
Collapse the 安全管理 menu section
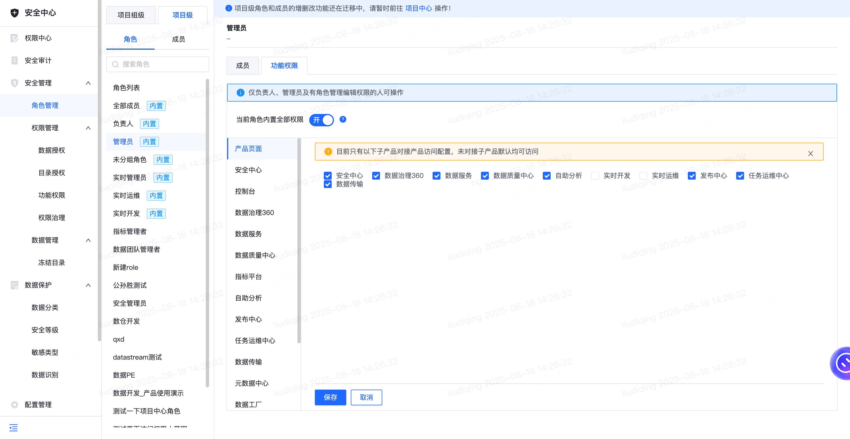pos(88,83)
